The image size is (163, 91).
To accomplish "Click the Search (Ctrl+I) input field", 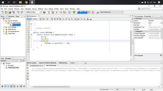I will point(151,9).
